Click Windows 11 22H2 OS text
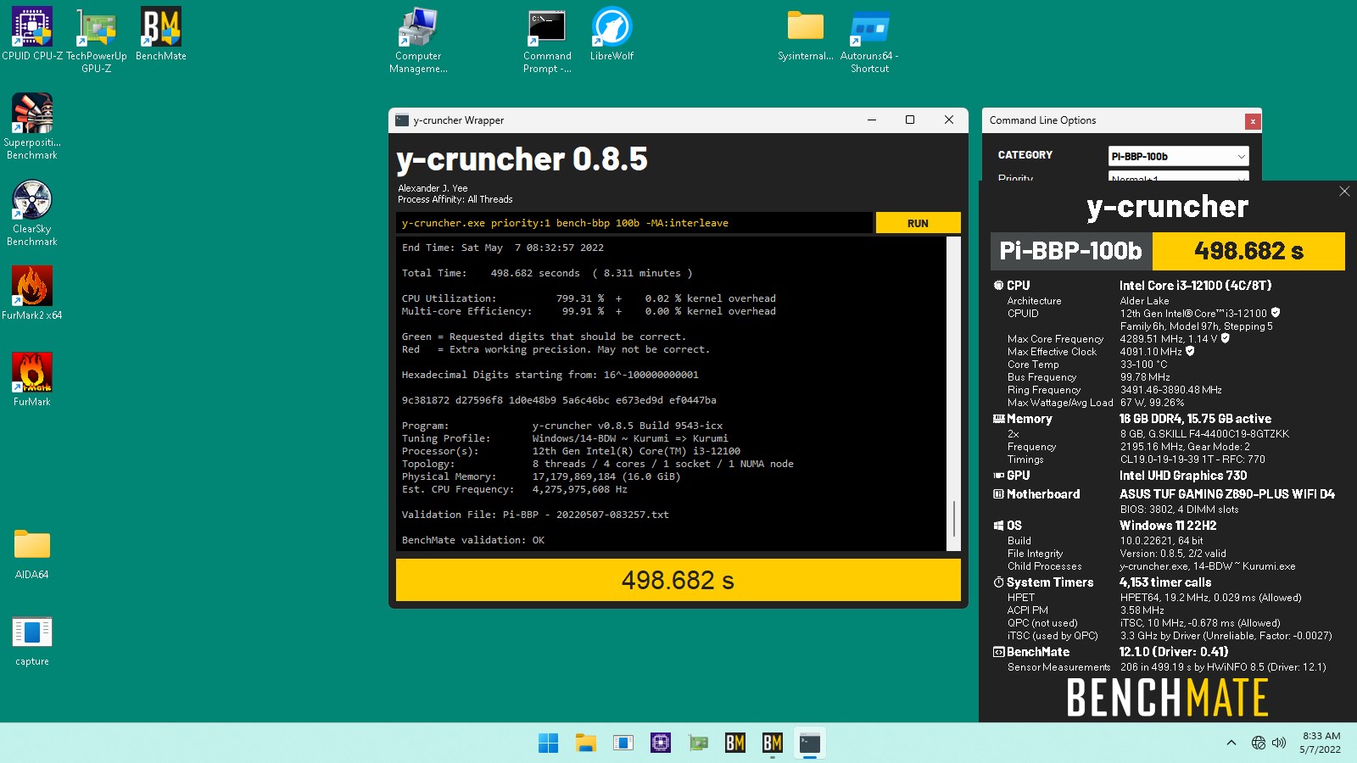The height and width of the screenshot is (763, 1357). click(x=1168, y=526)
